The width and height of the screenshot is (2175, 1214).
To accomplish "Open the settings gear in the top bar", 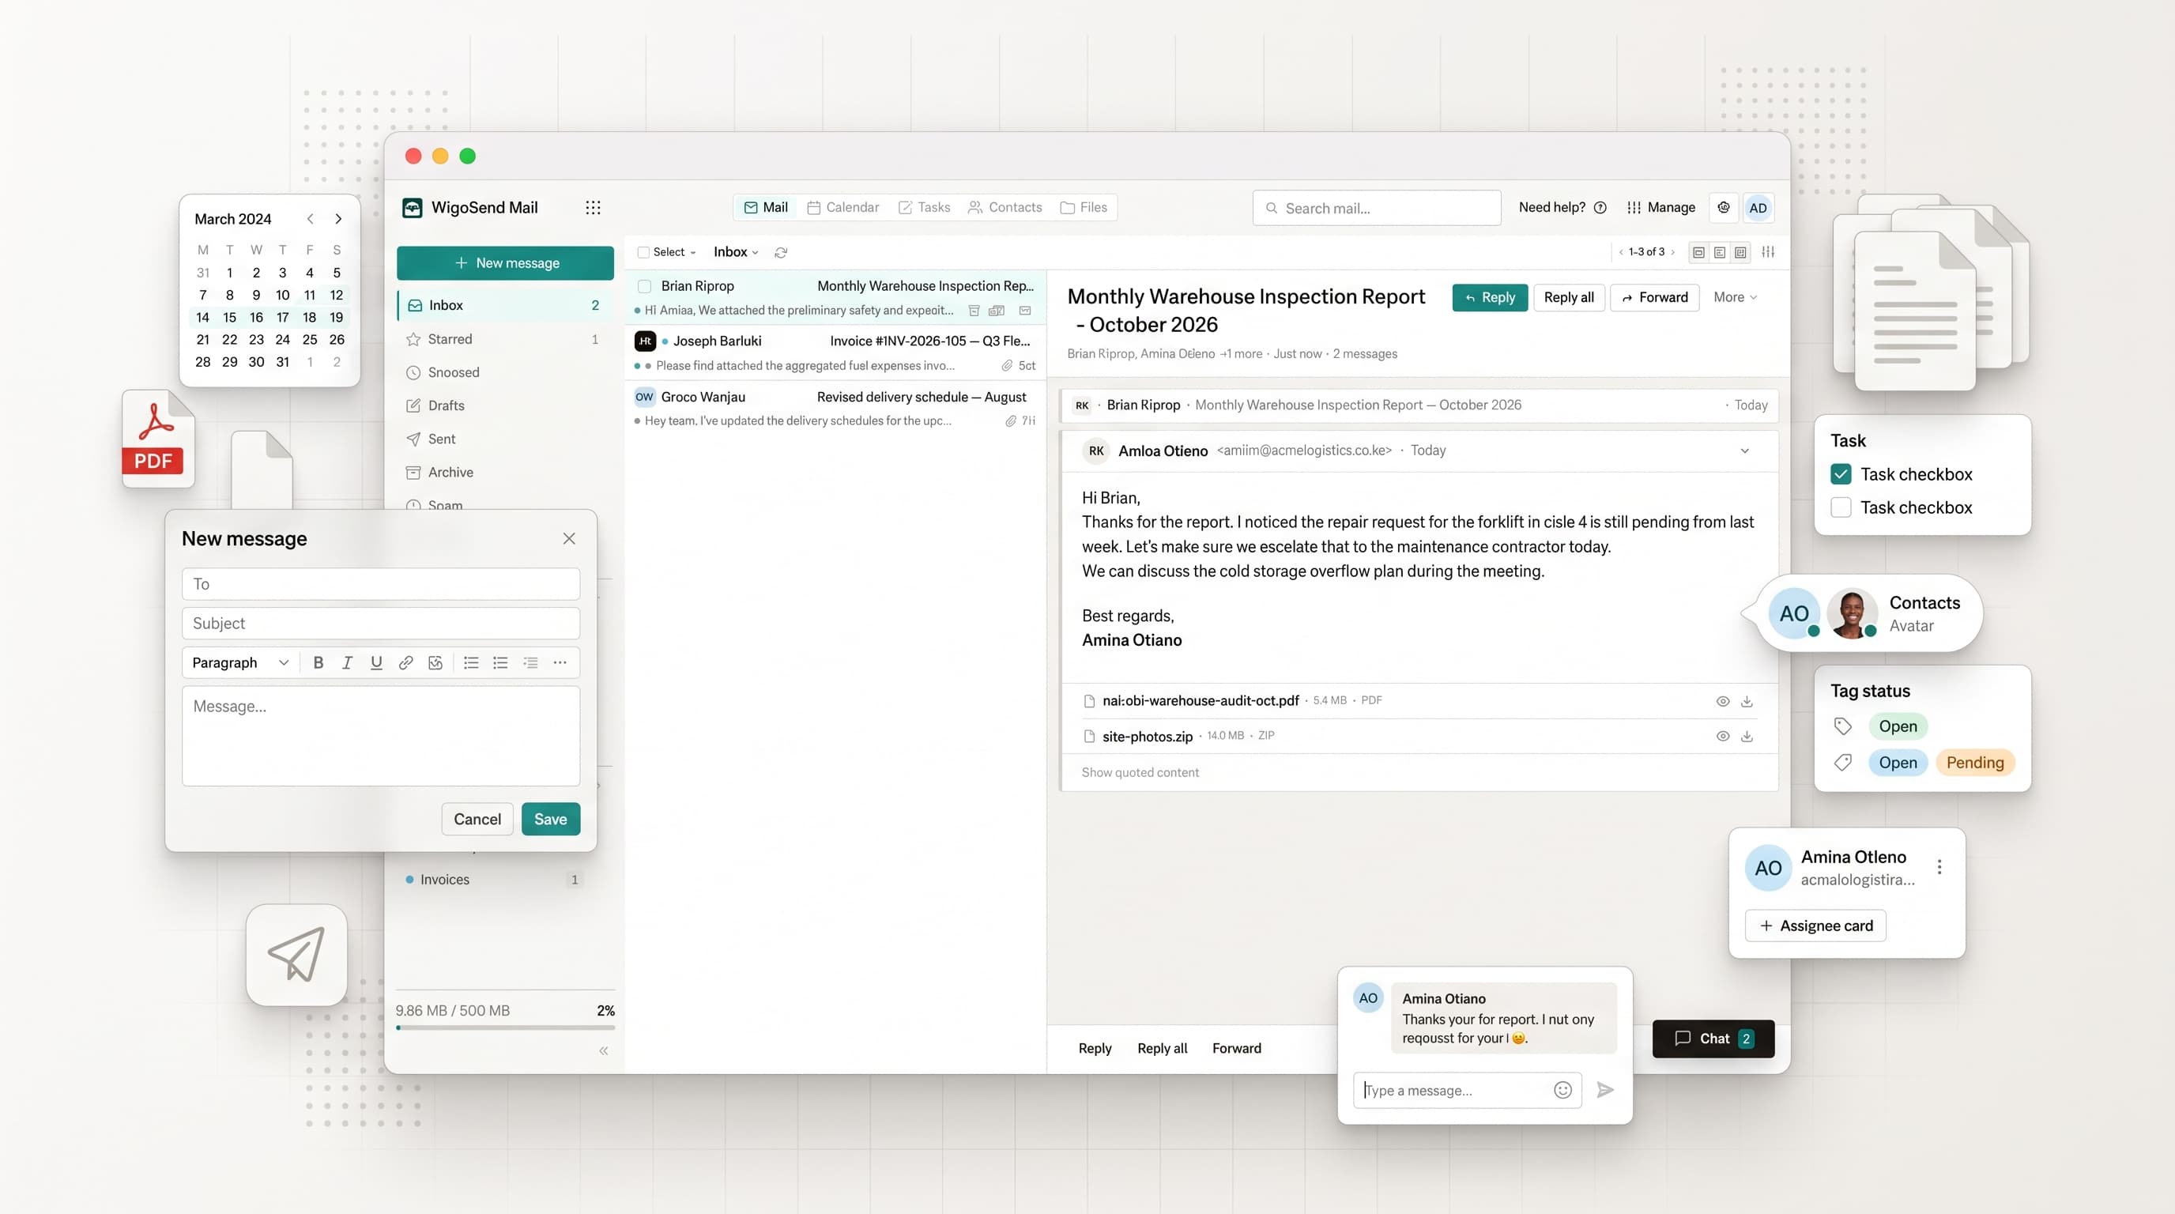I will 1723,208.
